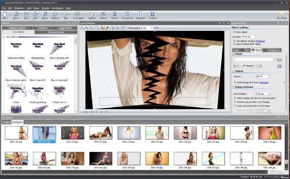Open First Steps lightbulb icon

(282, 15)
